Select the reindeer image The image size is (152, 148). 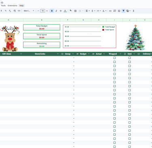(x=10, y=38)
